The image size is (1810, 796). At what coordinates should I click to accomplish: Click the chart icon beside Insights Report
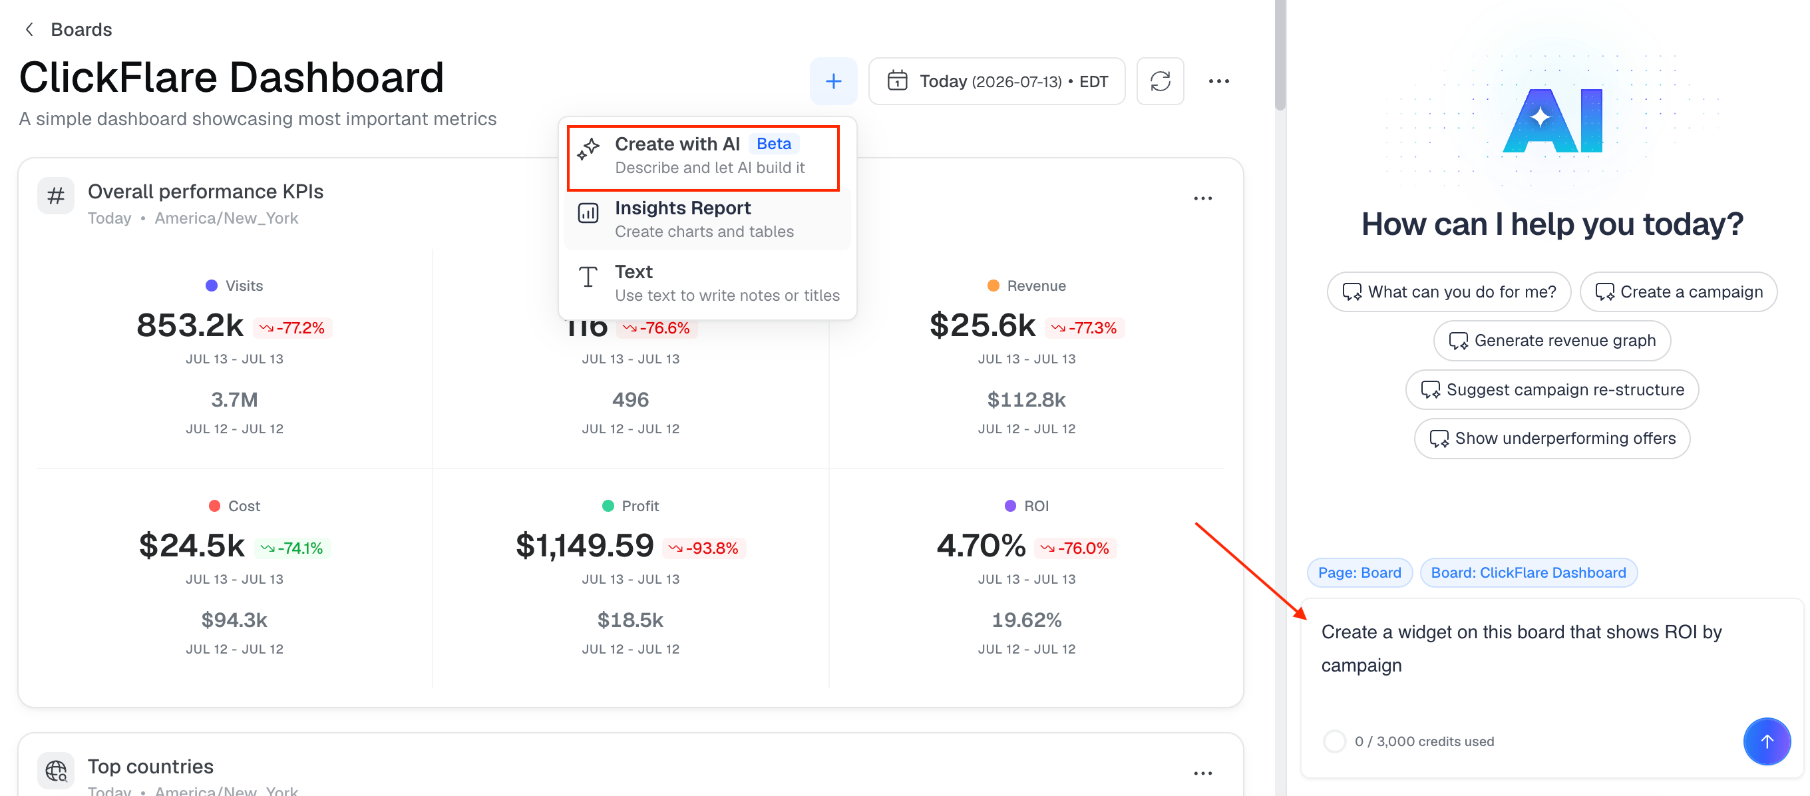click(x=588, y=213)
